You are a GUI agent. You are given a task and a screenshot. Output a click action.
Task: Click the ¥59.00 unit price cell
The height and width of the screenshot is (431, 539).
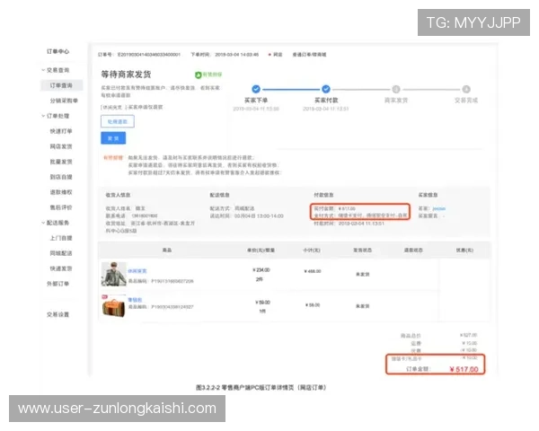click(262, 303)
